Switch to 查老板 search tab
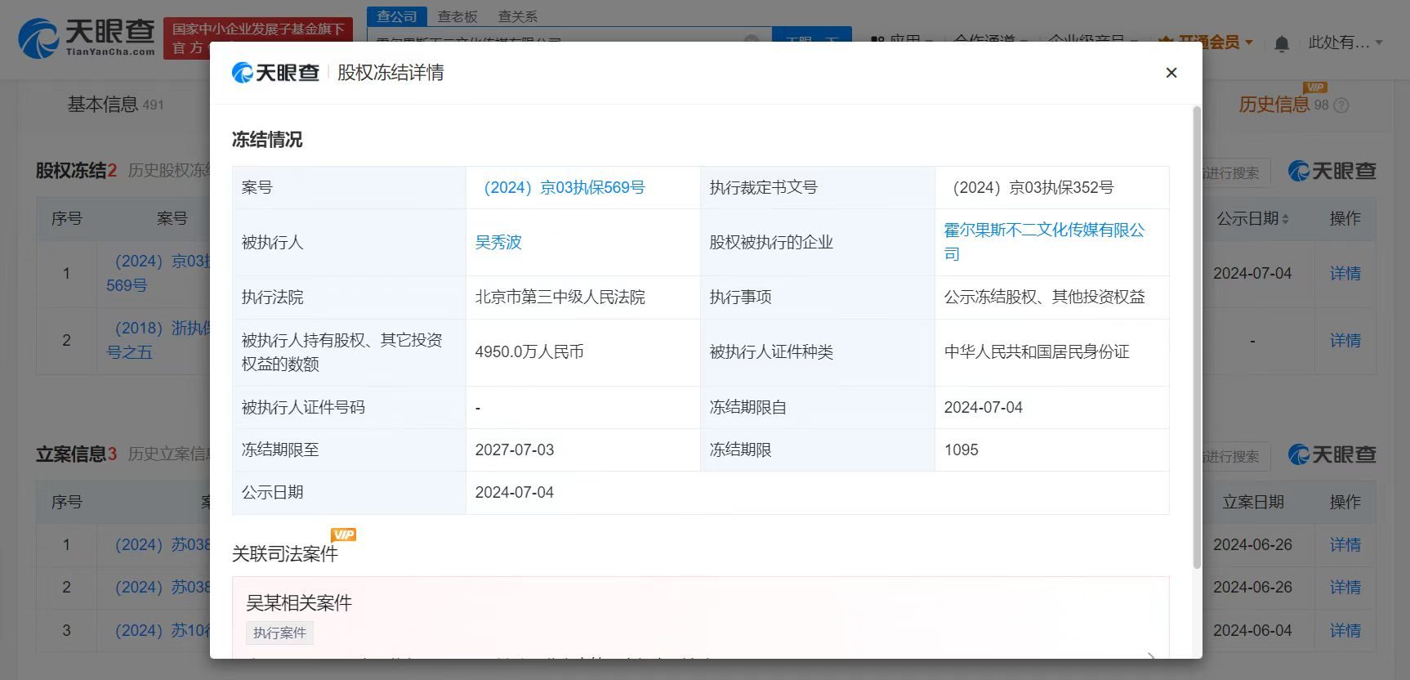 click(457, 16)
